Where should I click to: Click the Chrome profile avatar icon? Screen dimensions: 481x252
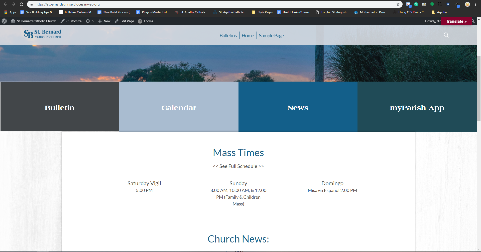467,4
